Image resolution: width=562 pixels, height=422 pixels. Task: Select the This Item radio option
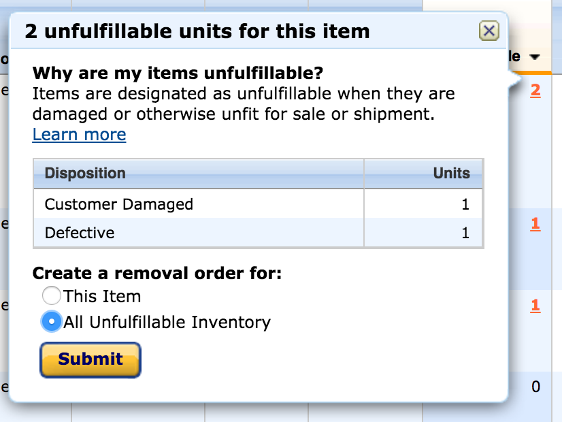[51, 296]
